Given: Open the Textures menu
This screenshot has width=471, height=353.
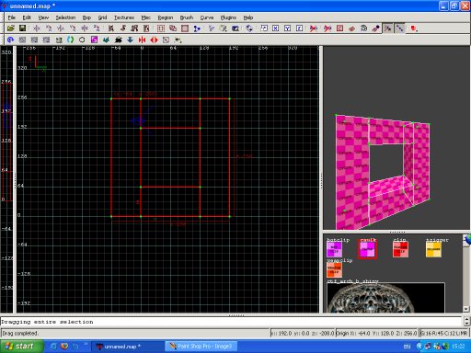Looking at the screenshot, I should click(124, 17).
